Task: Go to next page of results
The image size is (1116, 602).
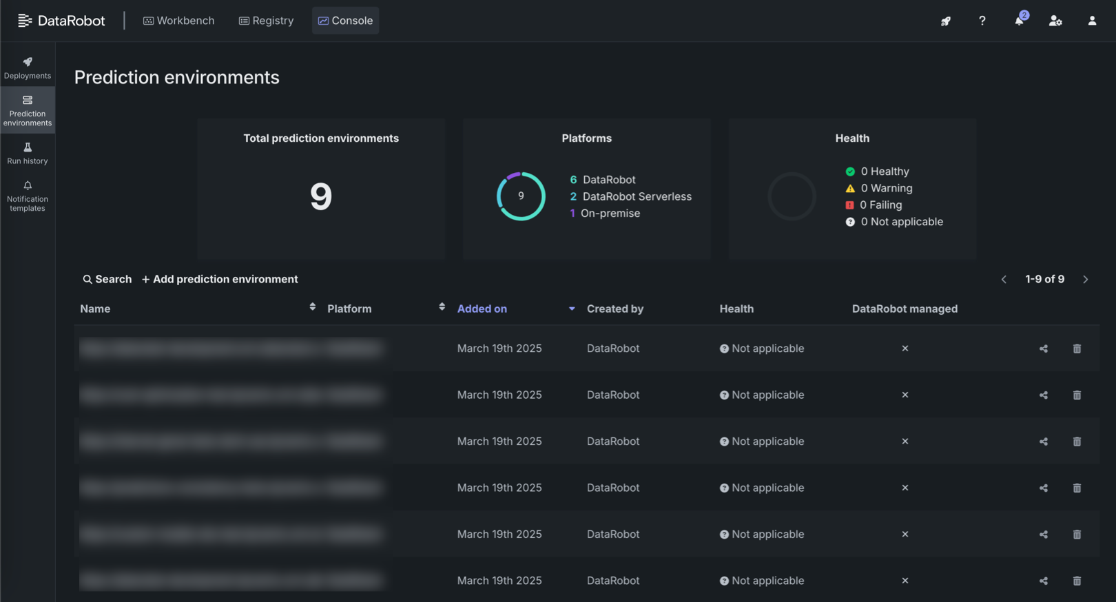Action: 1086,279
